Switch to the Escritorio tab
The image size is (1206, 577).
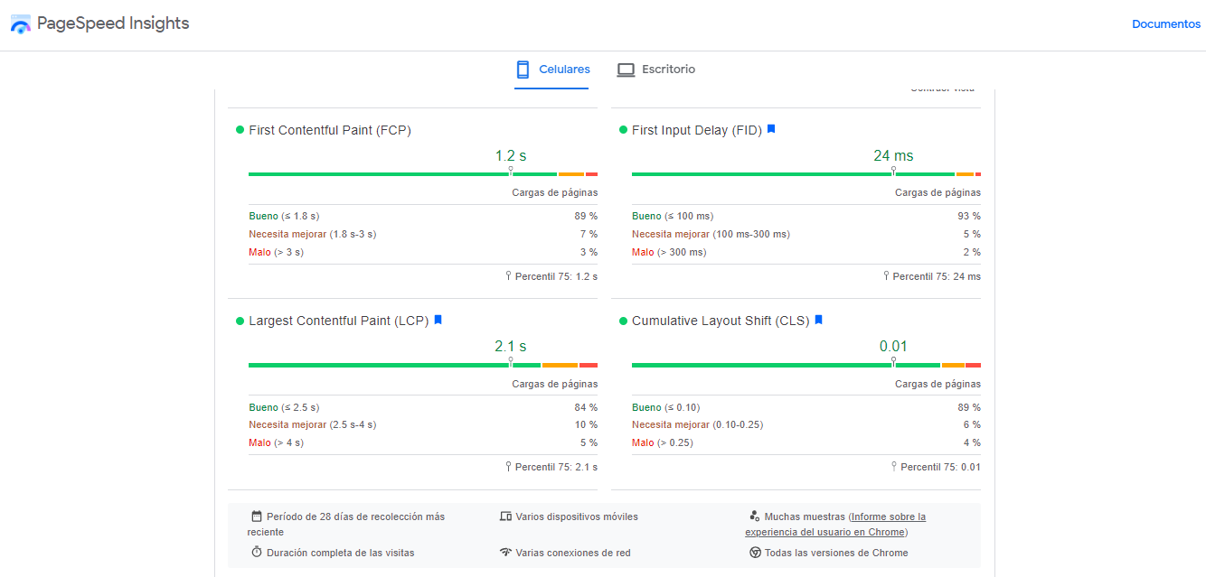point(656,69)
